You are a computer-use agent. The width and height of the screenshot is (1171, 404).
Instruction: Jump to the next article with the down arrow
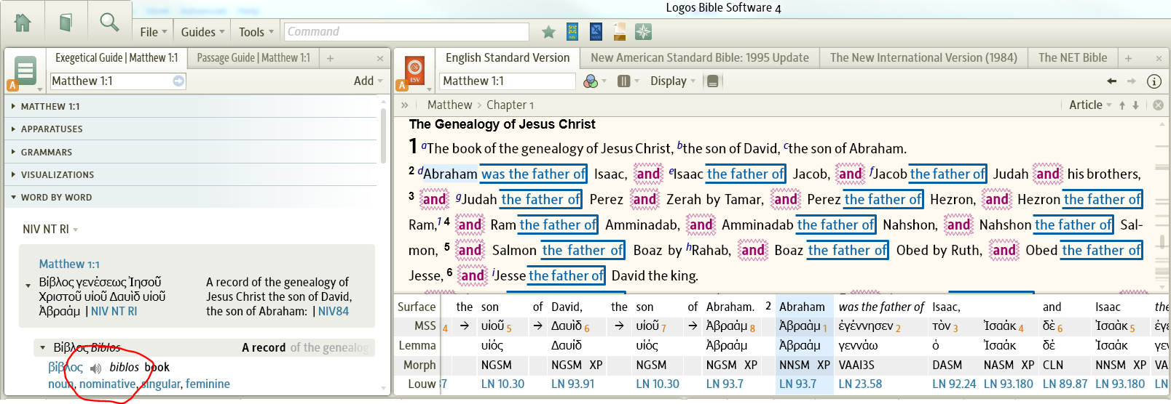click(x=1135, y=105)
